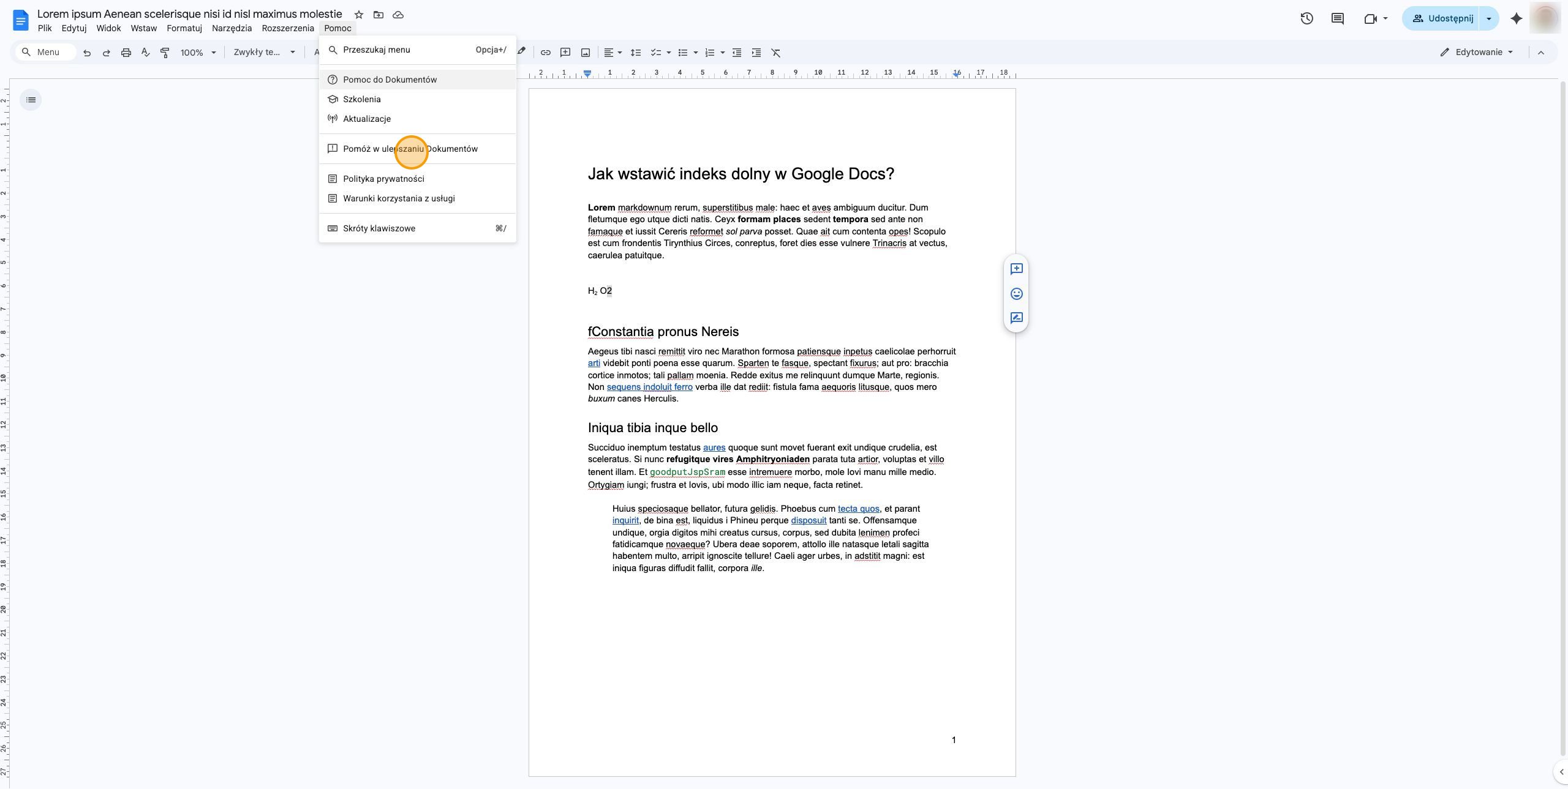Run spelling and grammar check icon
1568x789 pixels.
(146, 53)
